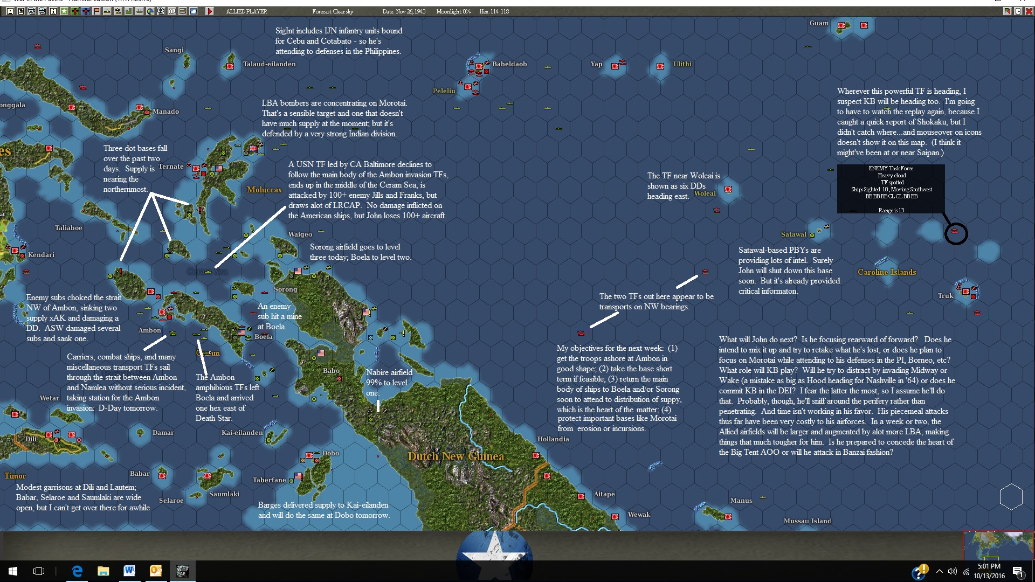Open Microsoft Edge from the taskbar

[x=77, y=571]
